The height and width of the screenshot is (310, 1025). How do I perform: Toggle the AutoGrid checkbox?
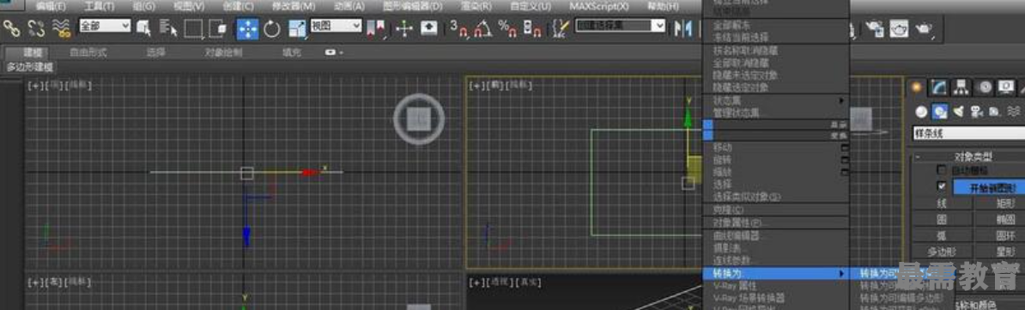click(x=942, y=170)
